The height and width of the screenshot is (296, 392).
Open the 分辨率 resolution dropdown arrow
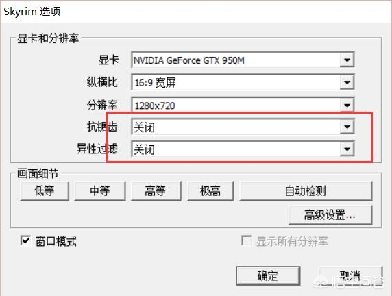click(347, 106)
